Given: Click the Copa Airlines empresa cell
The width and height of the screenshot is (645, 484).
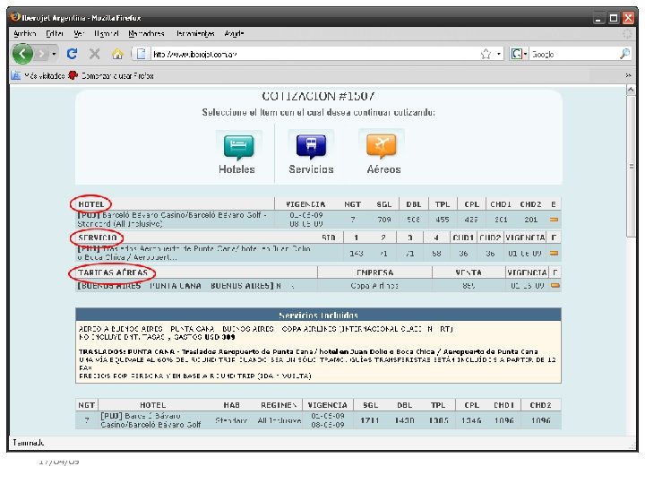Looking at the screenshot, I should pos(374,286).
